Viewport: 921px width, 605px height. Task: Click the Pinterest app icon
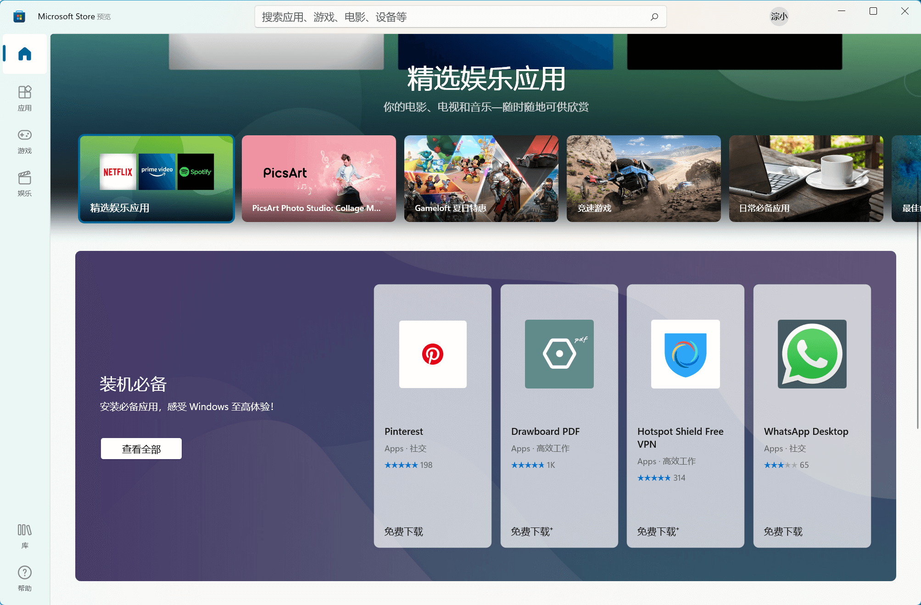click(x=433, y=354)
